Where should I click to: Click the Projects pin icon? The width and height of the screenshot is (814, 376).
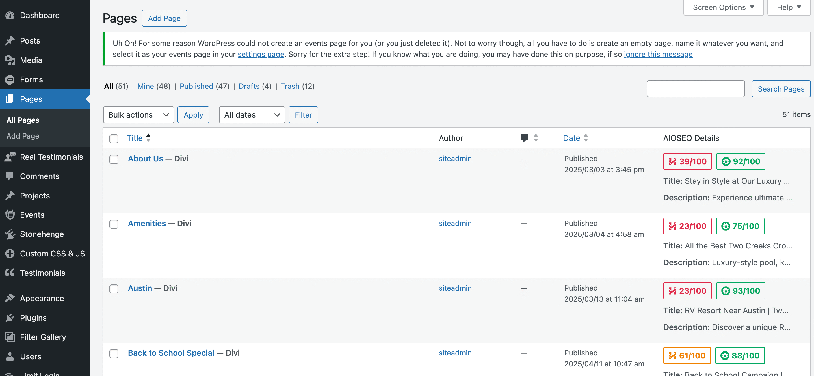pyautogui.click(x=10, y=196)
